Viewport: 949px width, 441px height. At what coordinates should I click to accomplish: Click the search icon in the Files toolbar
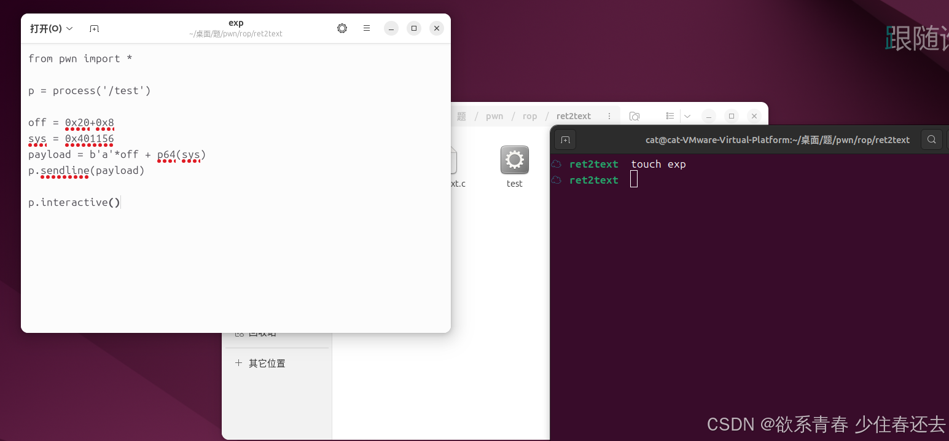click(x=635, y=115)
